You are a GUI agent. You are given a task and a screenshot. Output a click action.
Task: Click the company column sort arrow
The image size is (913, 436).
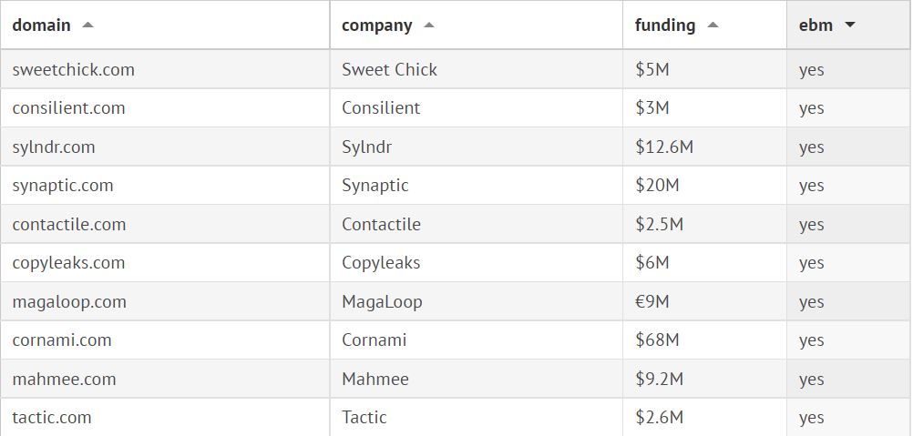pos(429,25)
